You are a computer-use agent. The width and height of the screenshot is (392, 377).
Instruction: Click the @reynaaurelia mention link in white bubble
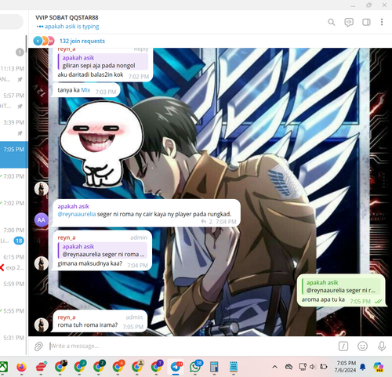click(x=77, y=214)
